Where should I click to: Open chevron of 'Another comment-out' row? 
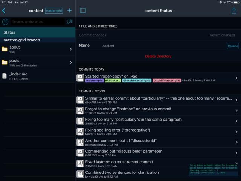(236, 143)
